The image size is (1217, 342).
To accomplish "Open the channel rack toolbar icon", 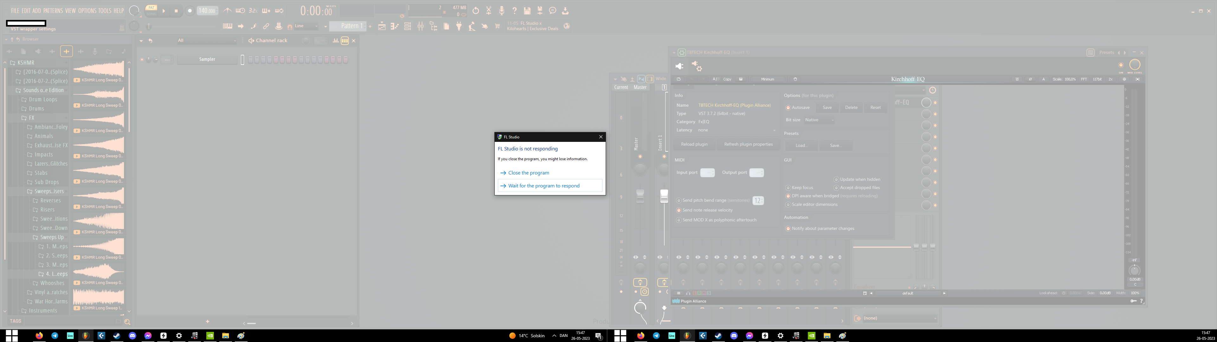I will (407, 26).
